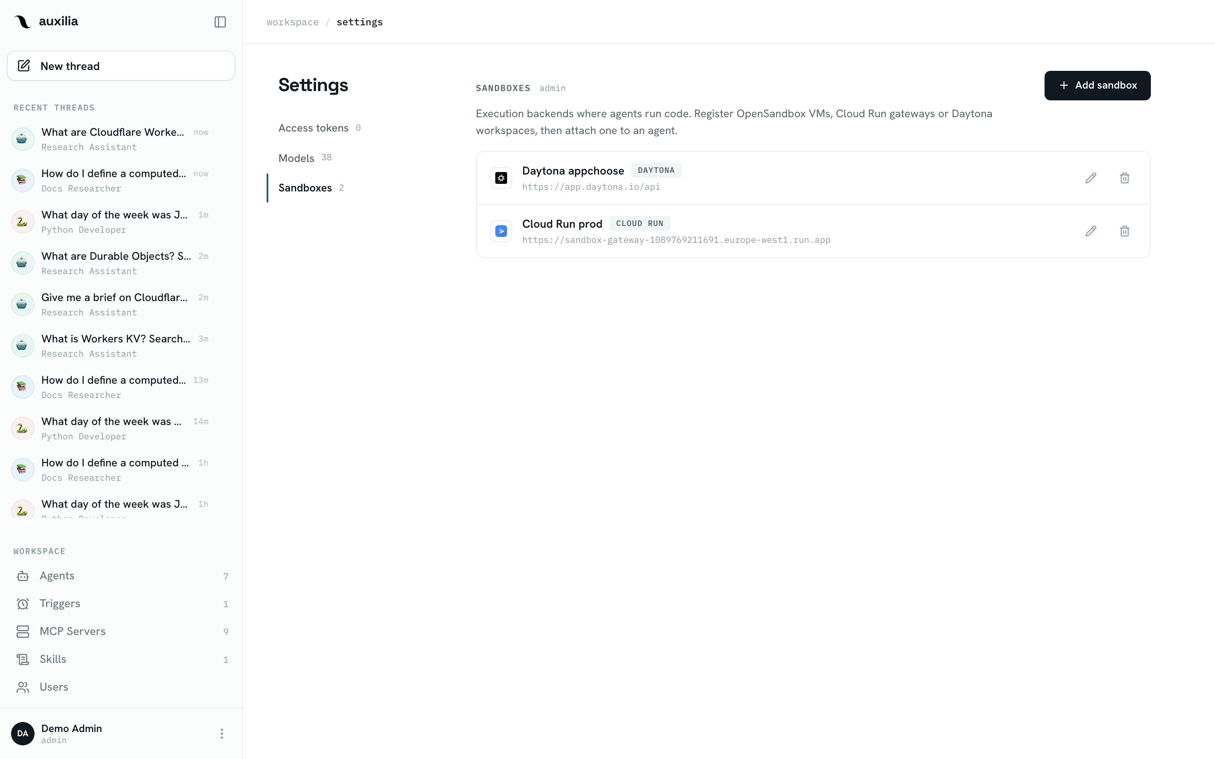This screenshot has width=1215, height=759.
Task: Open Agents in workspace sidebar
Action: click(x=121, y=576)
